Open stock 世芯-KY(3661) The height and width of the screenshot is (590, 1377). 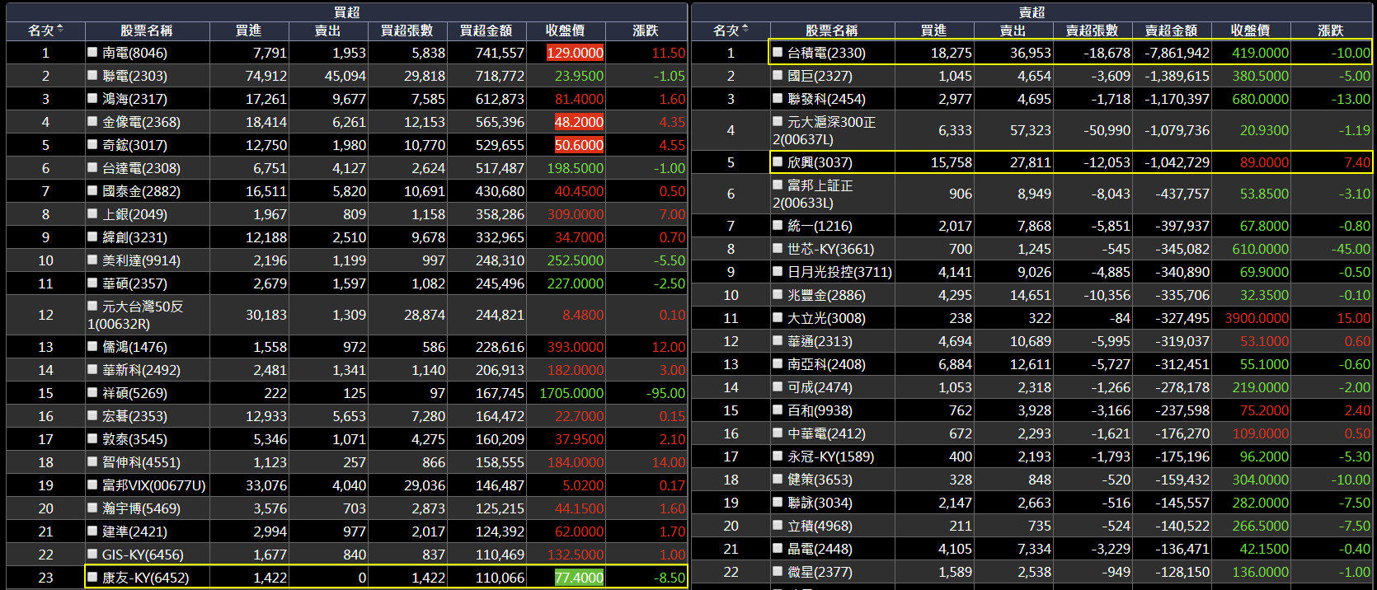click(830, 249)
